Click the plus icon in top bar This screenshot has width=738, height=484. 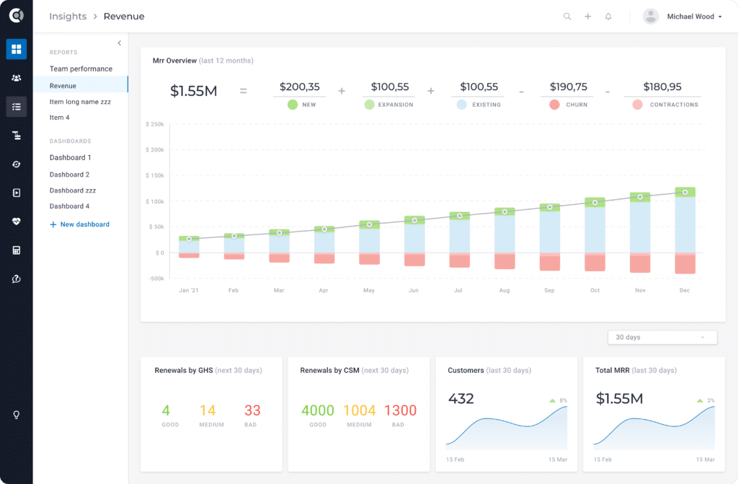coord(587,17)
